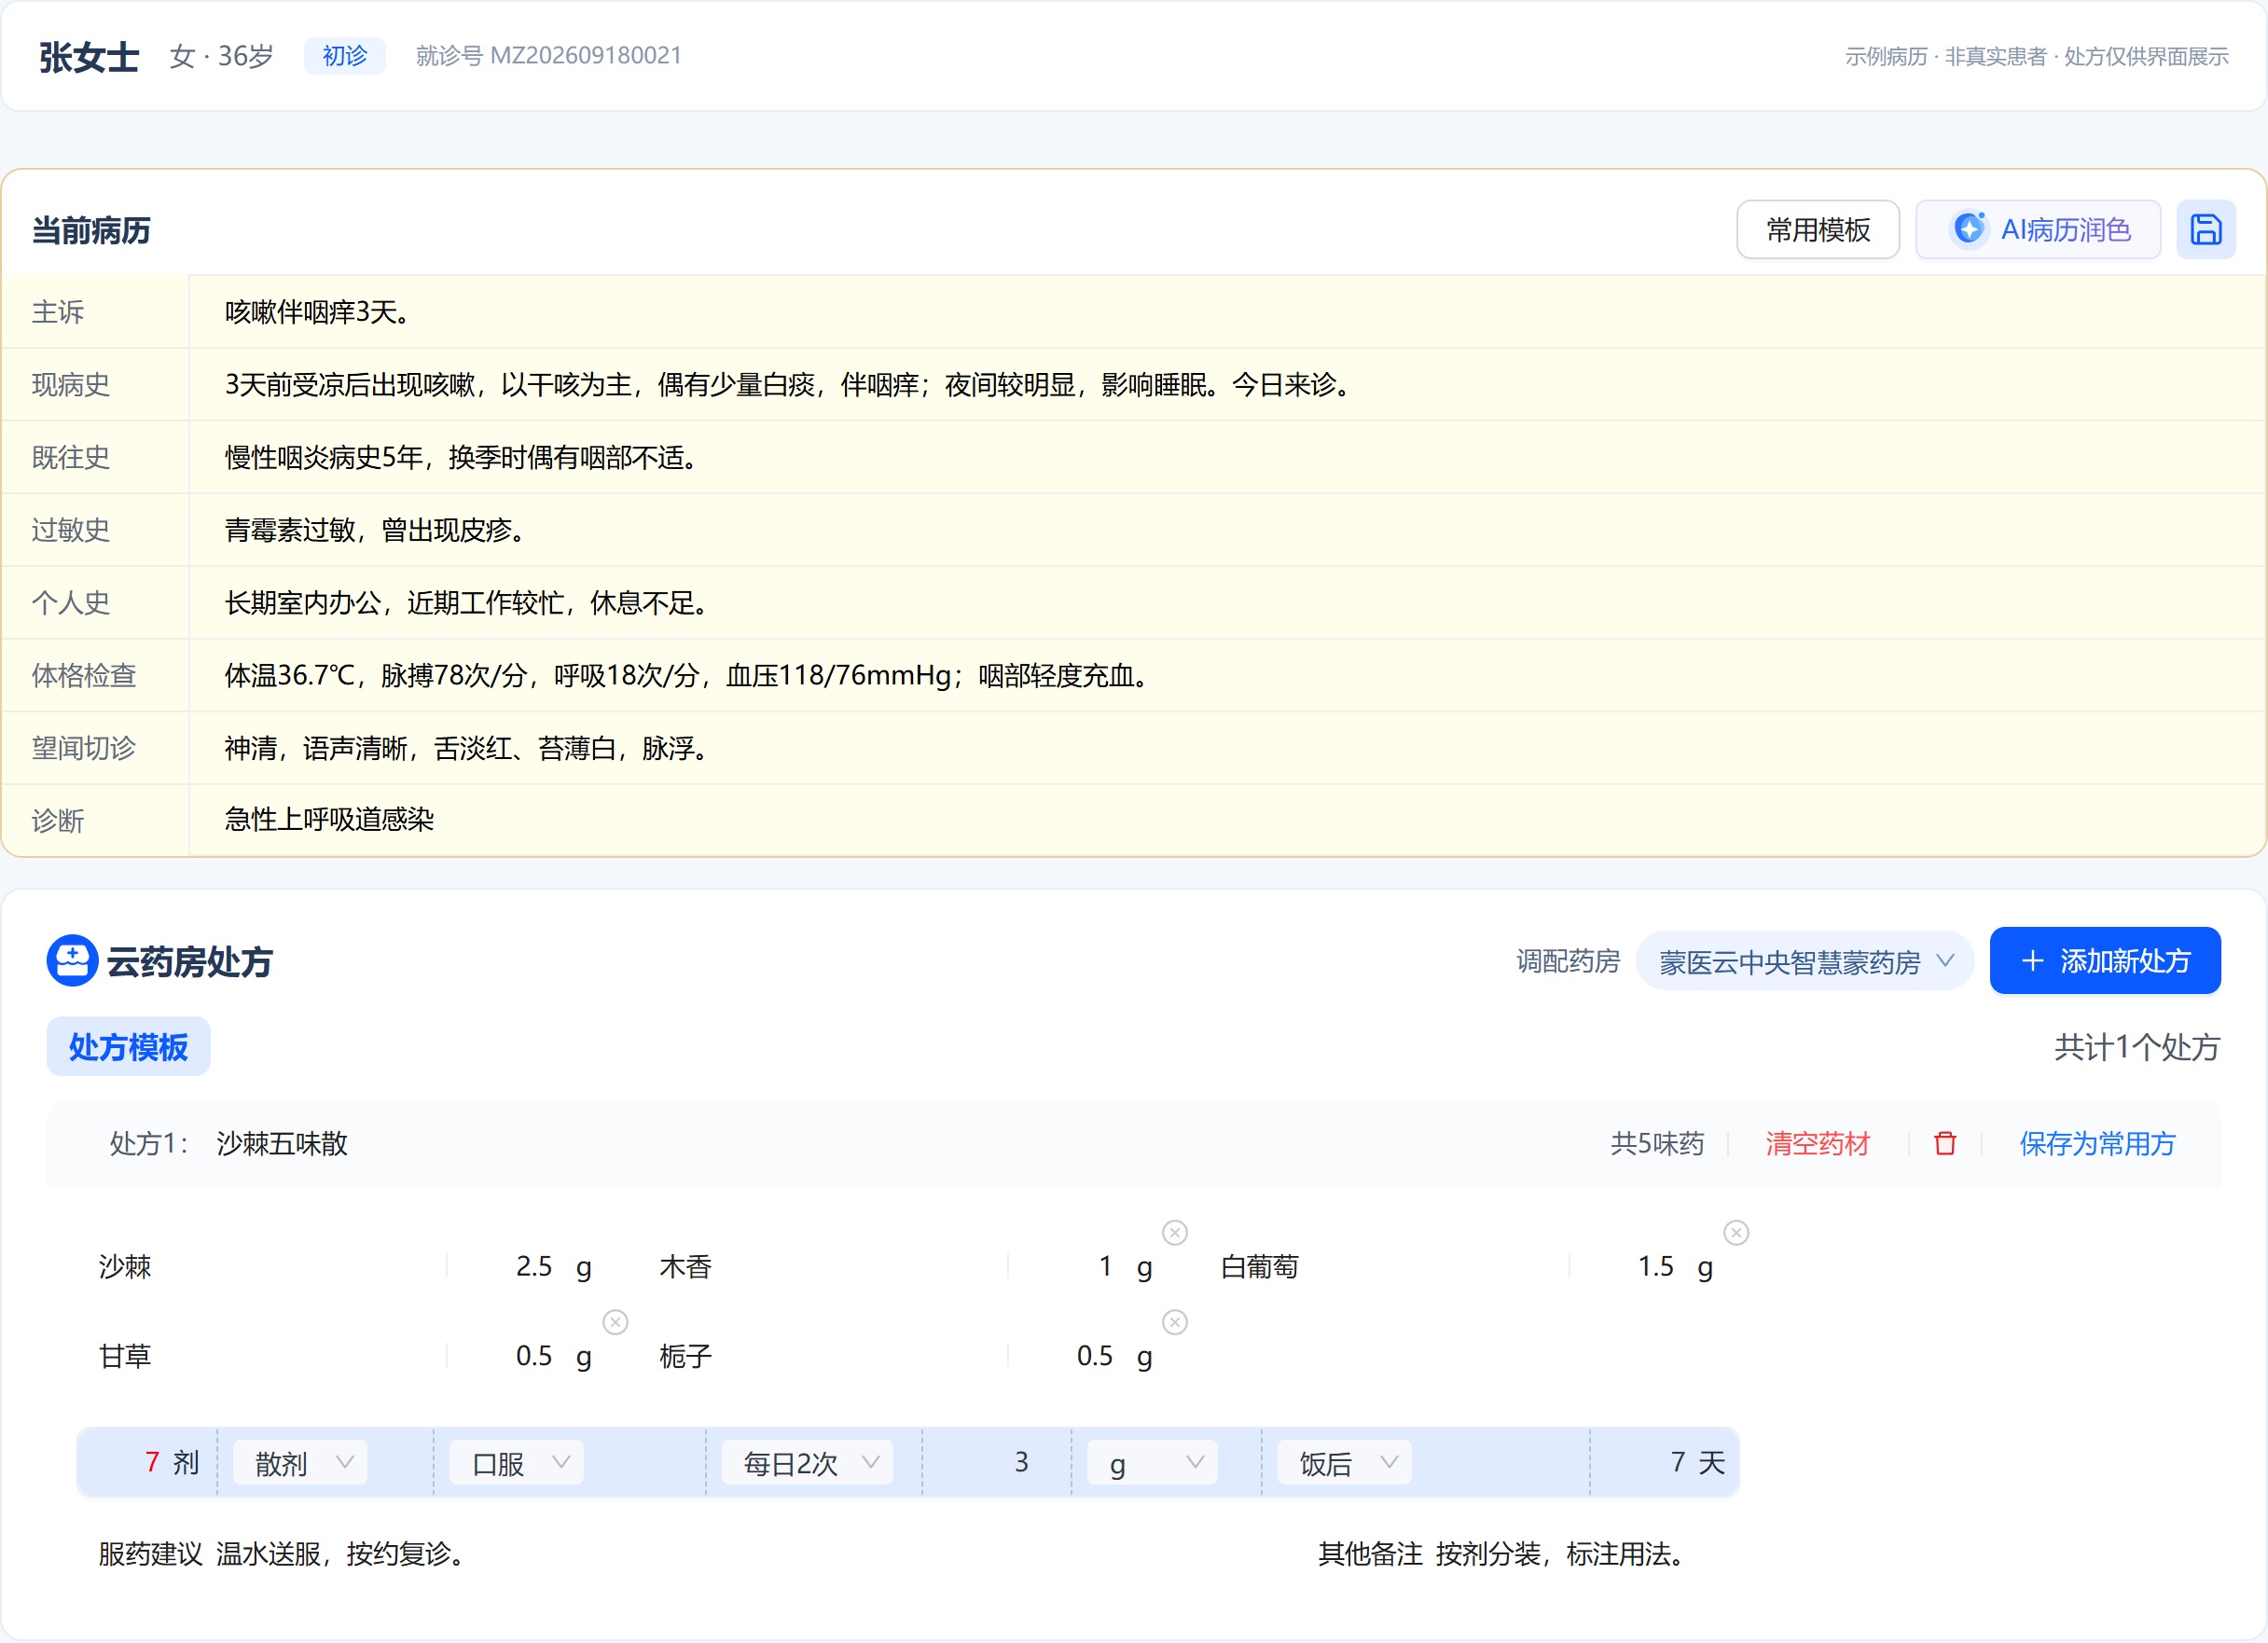This screenshot has height=1643, width=2268.
Task: Click the 白葡萄 herb name
Action: (x=1259, y=1267)
